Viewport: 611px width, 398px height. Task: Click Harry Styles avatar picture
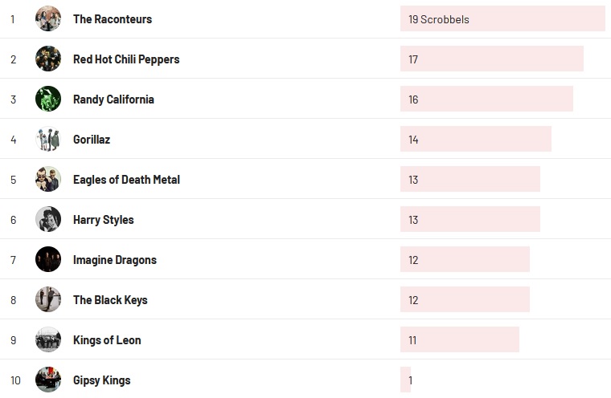click(48, 219)
